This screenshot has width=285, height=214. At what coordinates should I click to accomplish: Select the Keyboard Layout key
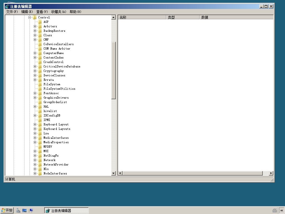tap(56, 124)
